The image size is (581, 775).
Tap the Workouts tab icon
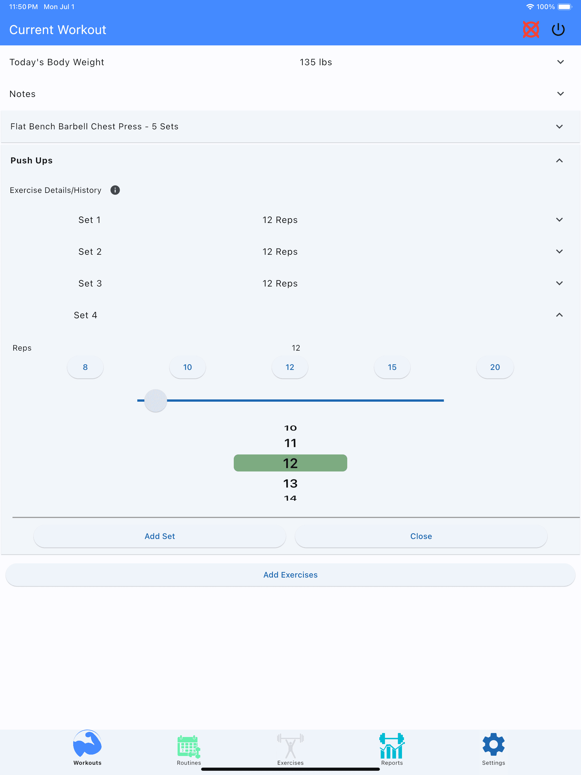tap(87, 747)
